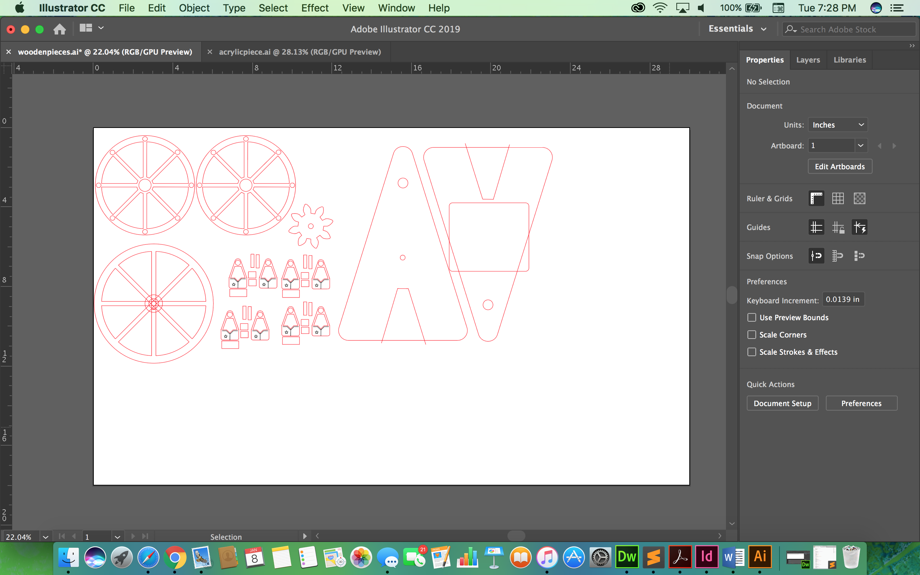
Task: Click the horizontal scrollbar thumb
Action: tap(516, 536)
